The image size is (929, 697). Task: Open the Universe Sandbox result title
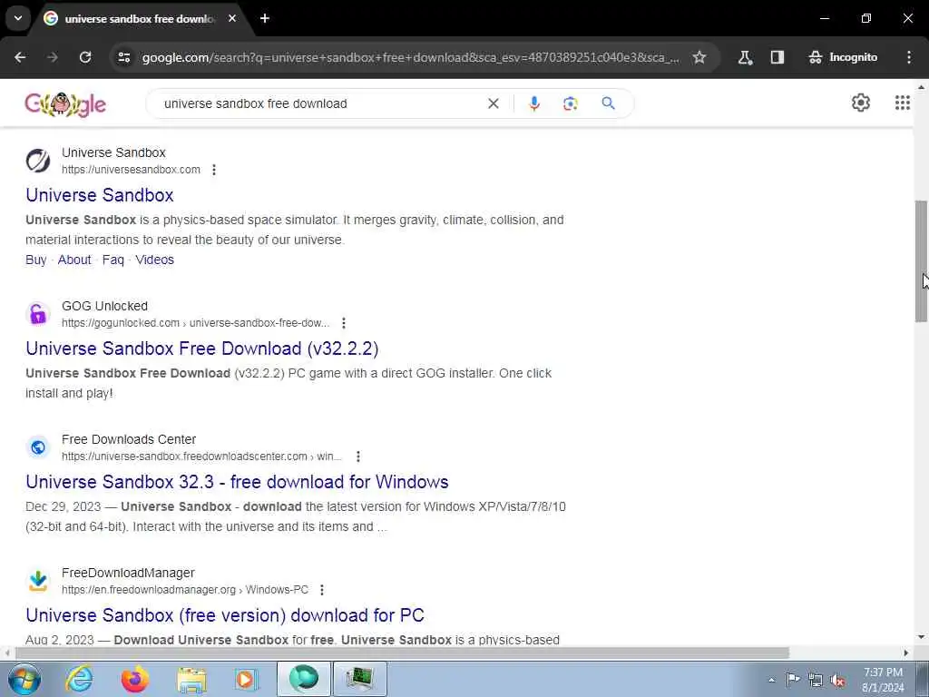pos(100,195)
